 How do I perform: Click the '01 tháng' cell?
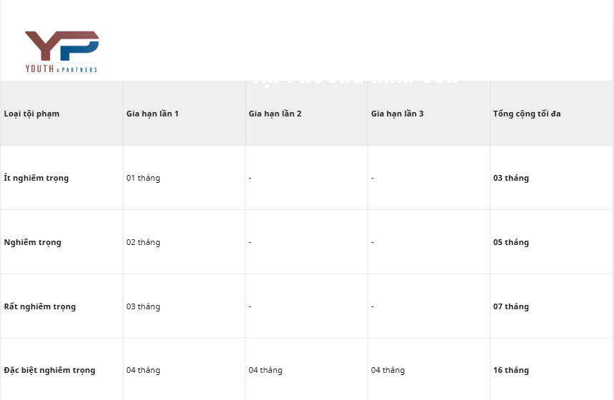coord(144,178)
